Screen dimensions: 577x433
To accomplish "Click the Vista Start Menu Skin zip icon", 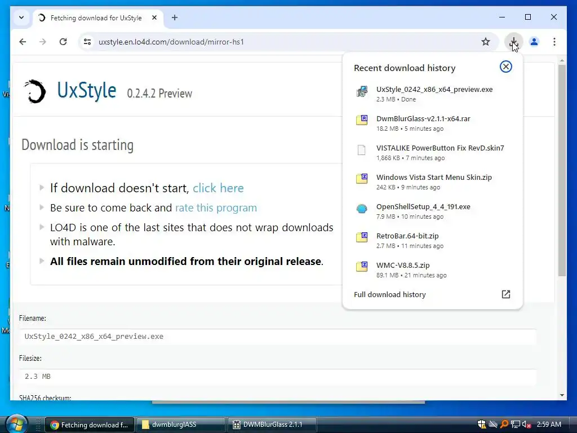I will 362,179.
